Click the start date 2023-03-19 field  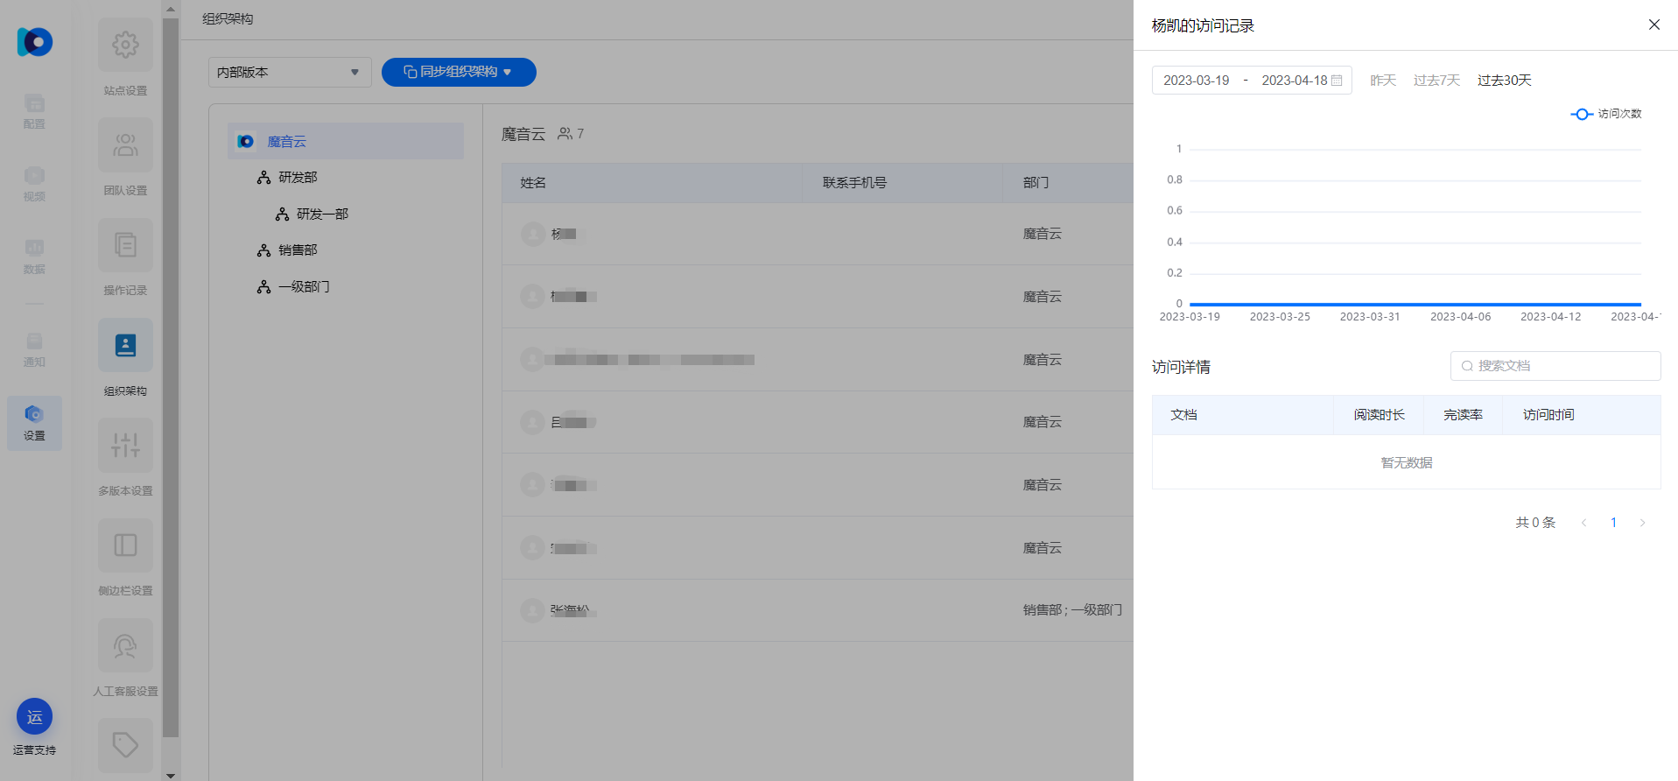pos(1196,81)
